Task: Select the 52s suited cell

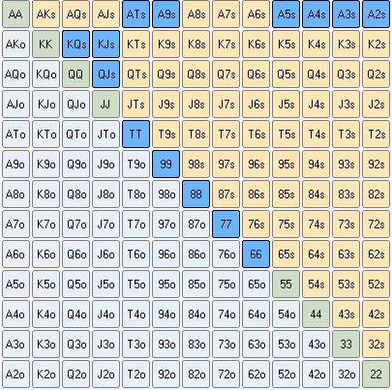Action: click(x=376, y=284)
